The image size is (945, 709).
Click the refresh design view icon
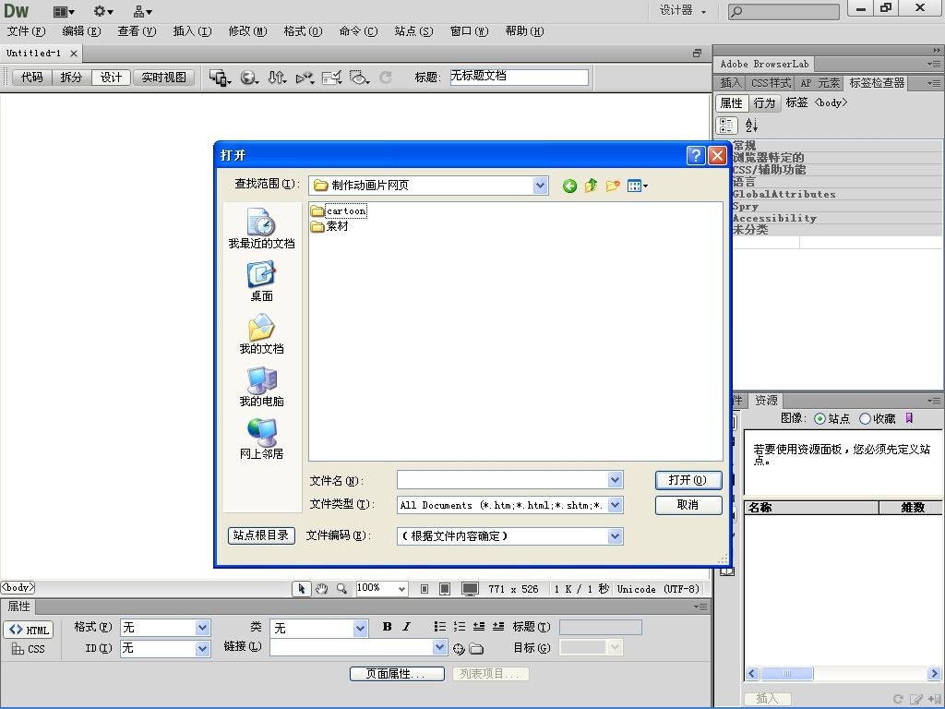(386, 78)
